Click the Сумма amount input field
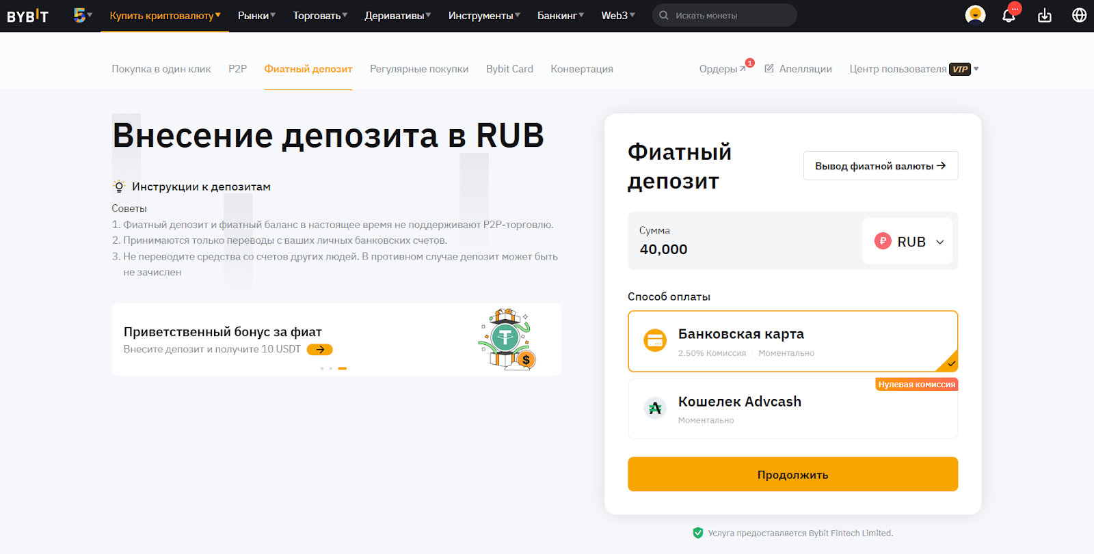This screenshot has width=1094, height=554. tap(745, 241)
